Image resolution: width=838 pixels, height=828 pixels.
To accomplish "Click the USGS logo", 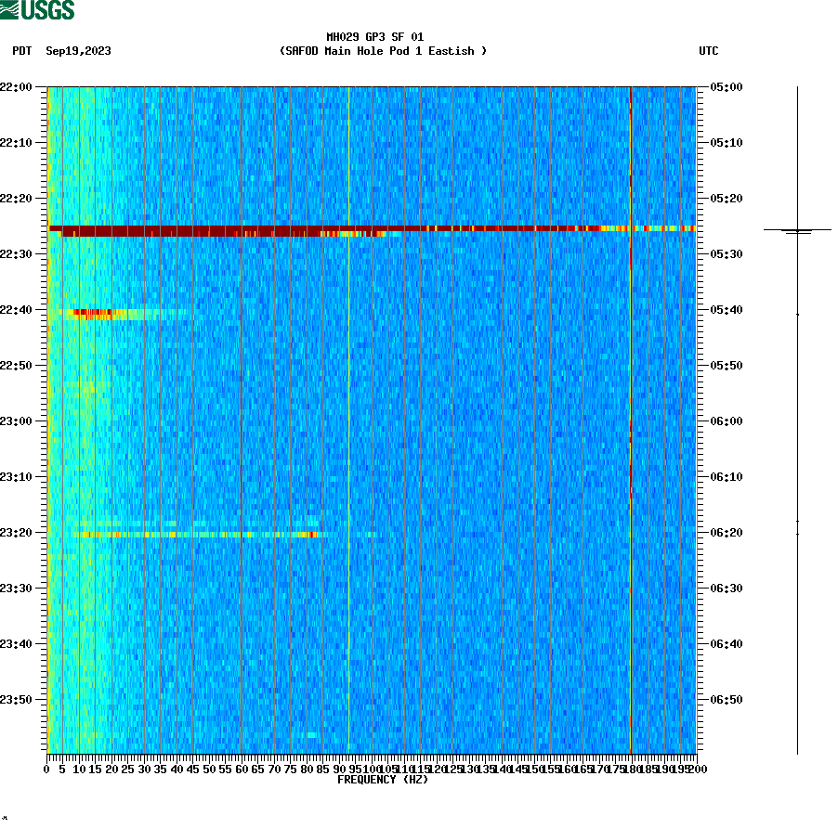I will [39, 10].
